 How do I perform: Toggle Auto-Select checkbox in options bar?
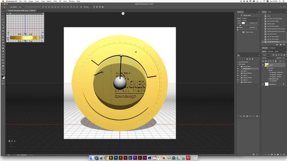(9, 7)
